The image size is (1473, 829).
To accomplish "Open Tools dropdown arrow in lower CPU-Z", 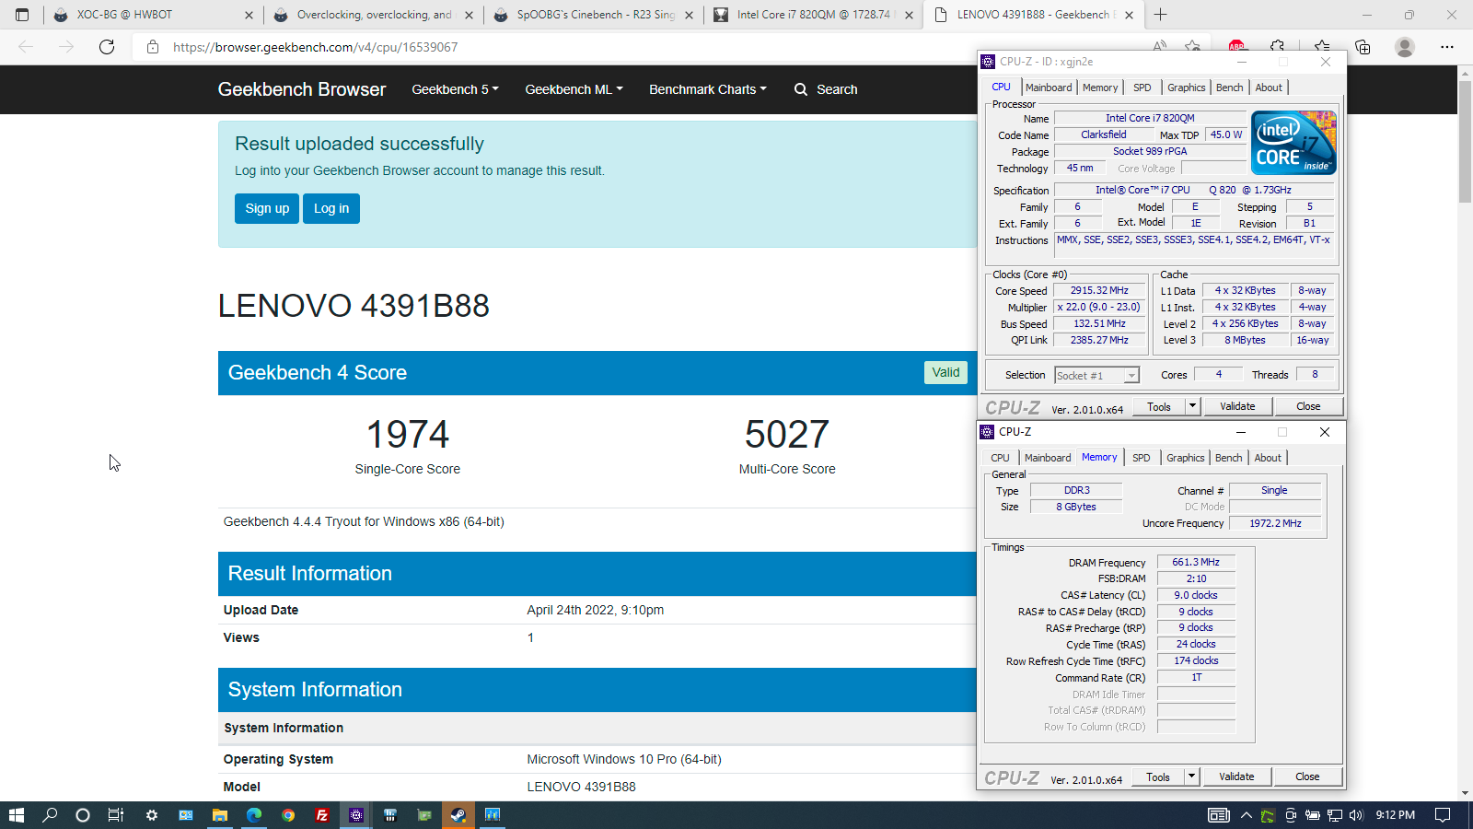I will tap(1191, 776).
